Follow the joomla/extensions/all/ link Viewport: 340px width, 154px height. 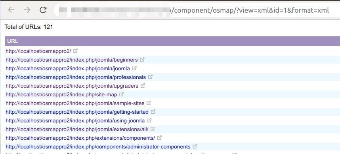click(x=77, y=130)
